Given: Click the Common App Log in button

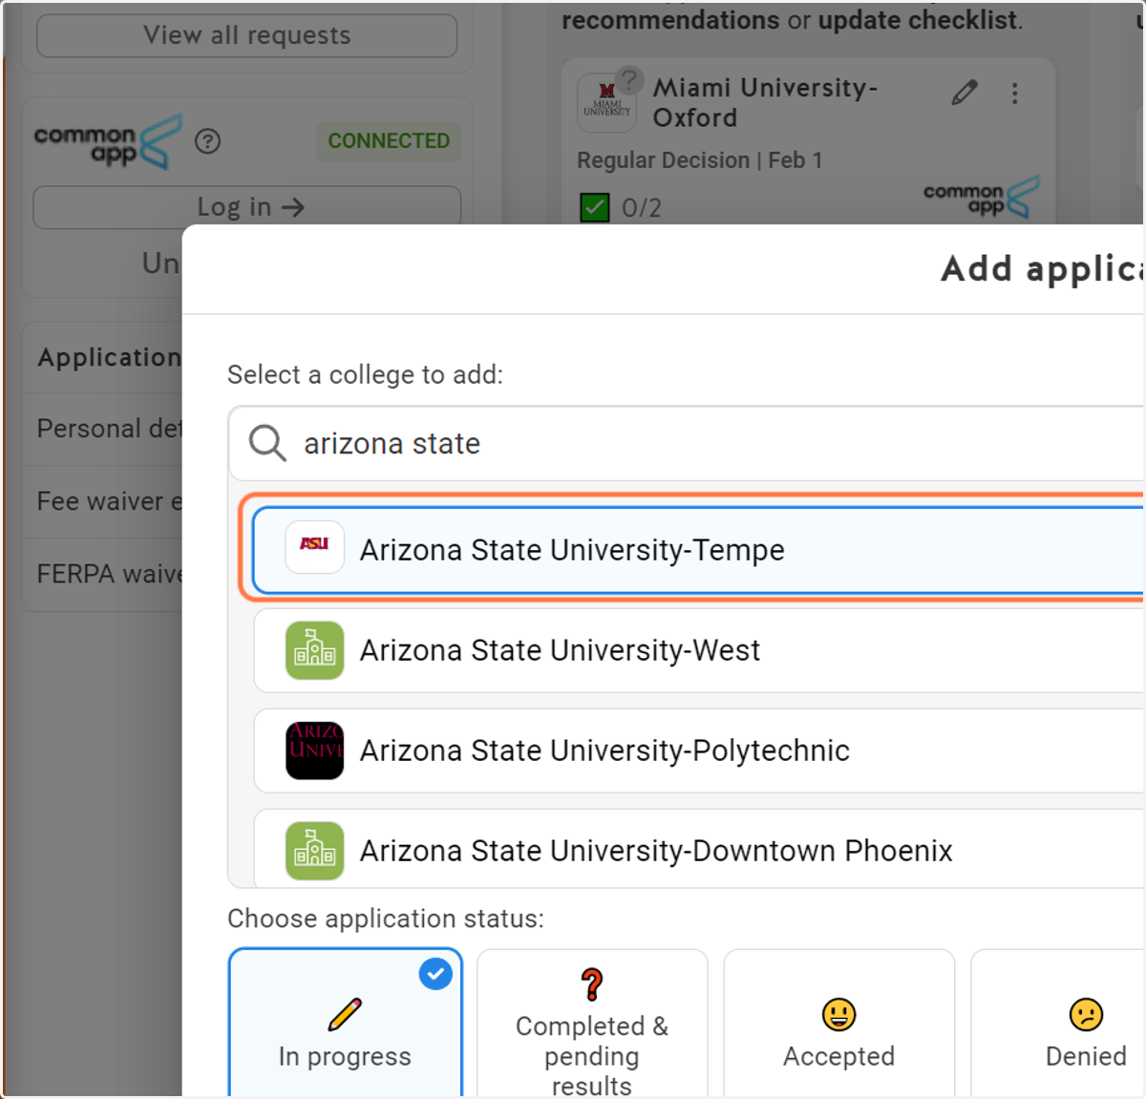Looking at the screenshot, I should click(246, 207).
